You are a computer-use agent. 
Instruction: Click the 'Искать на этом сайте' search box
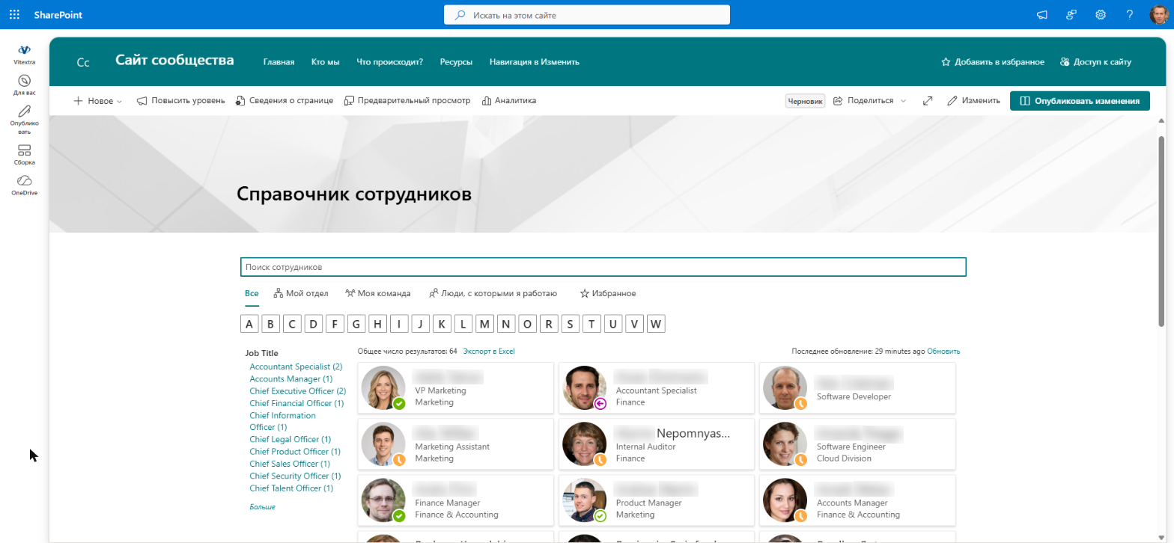(x=587, y=15)
